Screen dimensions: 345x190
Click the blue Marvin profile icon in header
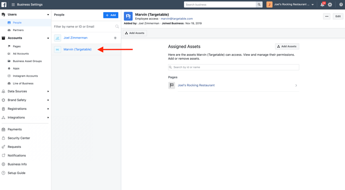(x=128, y=16)
